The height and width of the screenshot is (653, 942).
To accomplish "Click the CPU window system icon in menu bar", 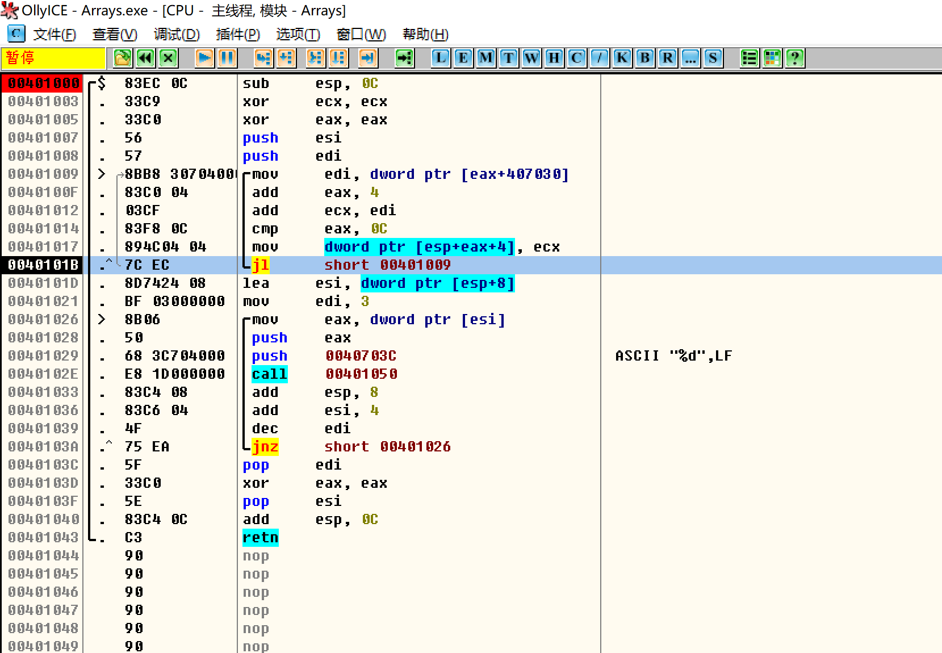I will [x=16, y=34].
